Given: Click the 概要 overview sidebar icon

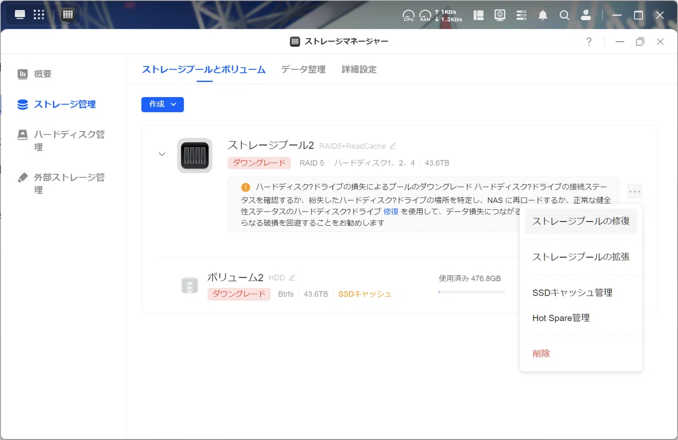Looking at the screenshot, I should point(23,74).
